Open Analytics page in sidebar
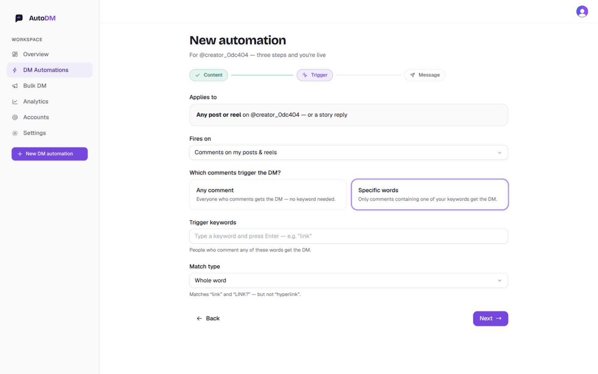Screen dimensions: 598x374 (x=49, y=102)
